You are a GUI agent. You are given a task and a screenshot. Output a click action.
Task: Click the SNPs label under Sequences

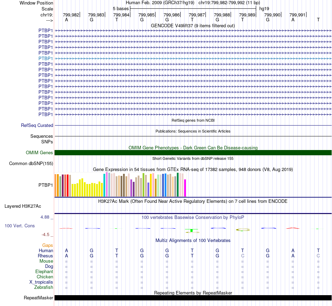[x=47, y=142]
